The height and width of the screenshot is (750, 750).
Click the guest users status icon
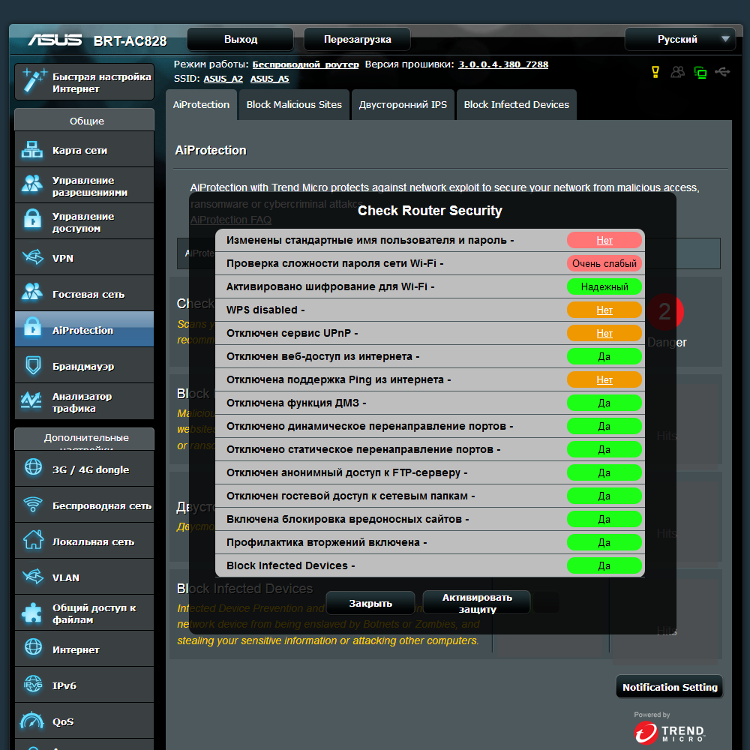point(678,72)
